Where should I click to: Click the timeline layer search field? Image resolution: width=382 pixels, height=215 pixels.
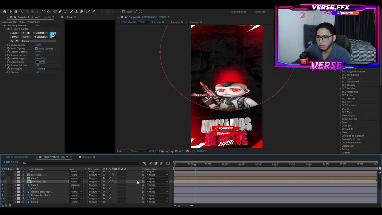[x=81, y=163]
